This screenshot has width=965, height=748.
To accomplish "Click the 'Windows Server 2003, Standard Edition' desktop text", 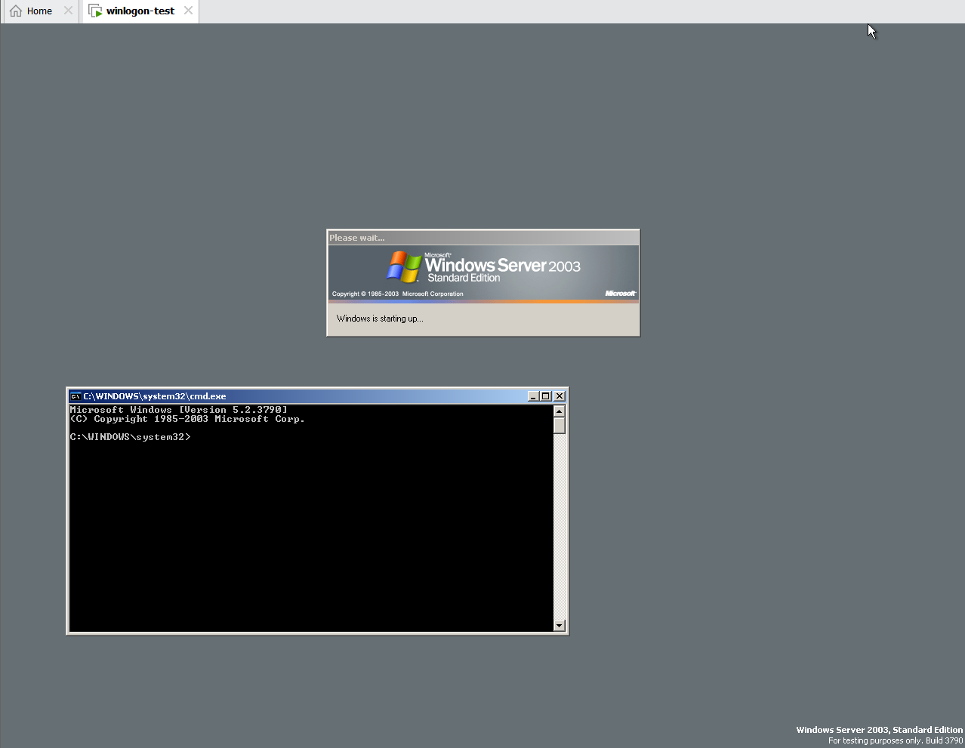I will 880,730.
